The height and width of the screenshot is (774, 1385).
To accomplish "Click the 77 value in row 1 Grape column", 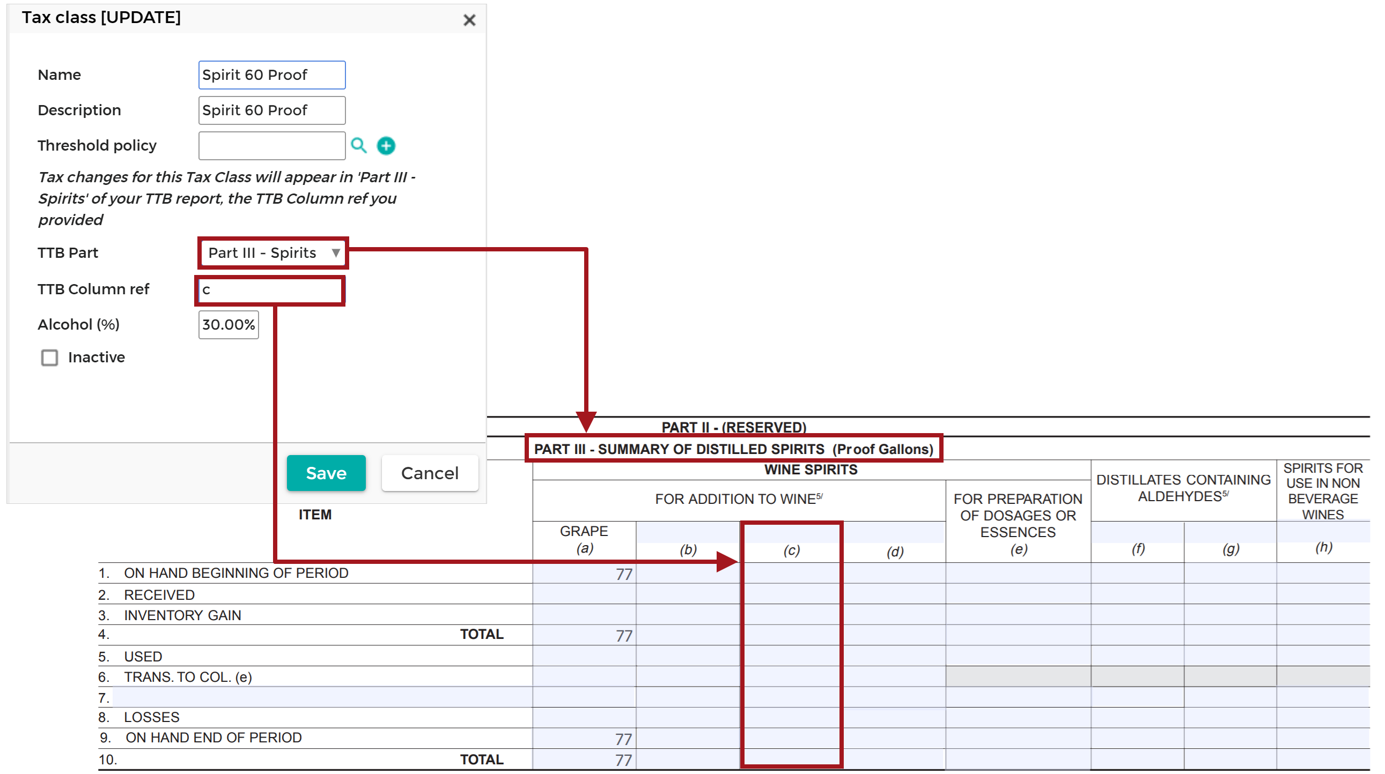I will pyautogui.click(x=624, y=575).
